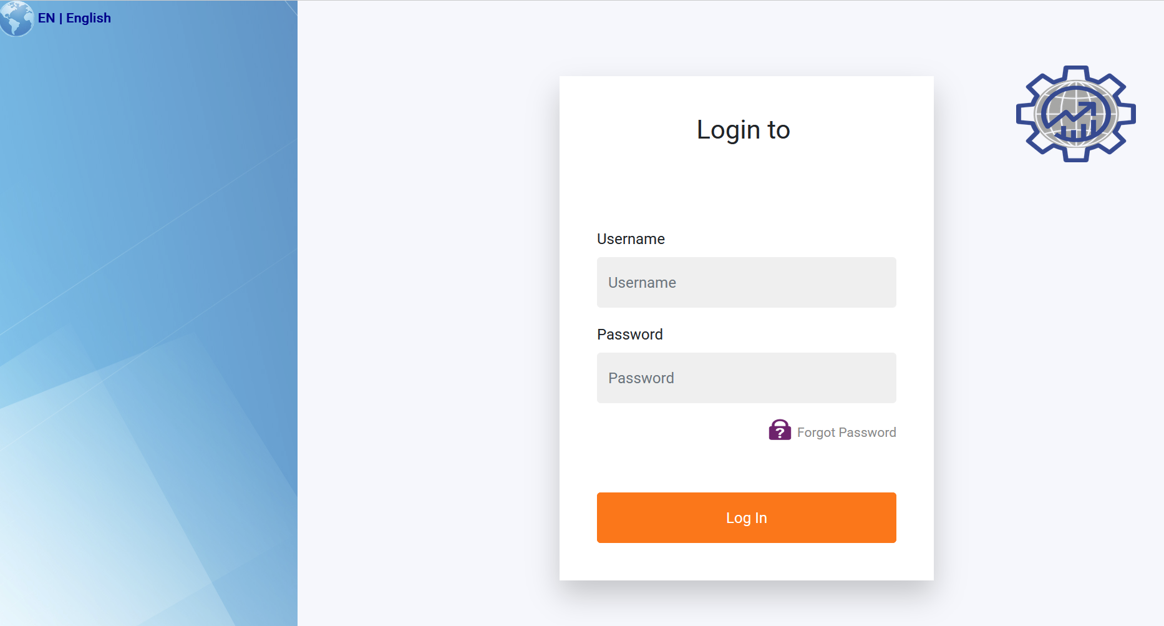Click the gear and chart logo
The width and height of the screenshot is (1164, 626).
click(1075, 114)
